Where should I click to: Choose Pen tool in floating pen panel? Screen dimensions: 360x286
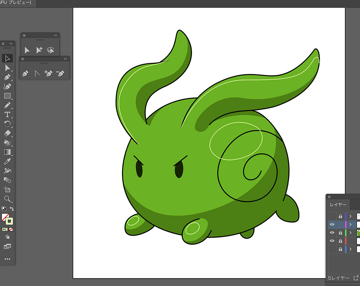click(x=25, y=73)
